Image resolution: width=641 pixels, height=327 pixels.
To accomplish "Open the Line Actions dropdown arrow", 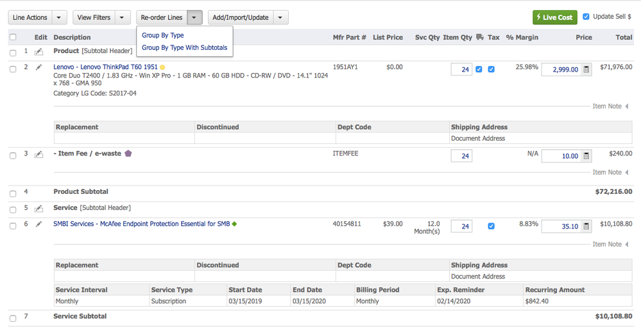I will click(59, 17).
